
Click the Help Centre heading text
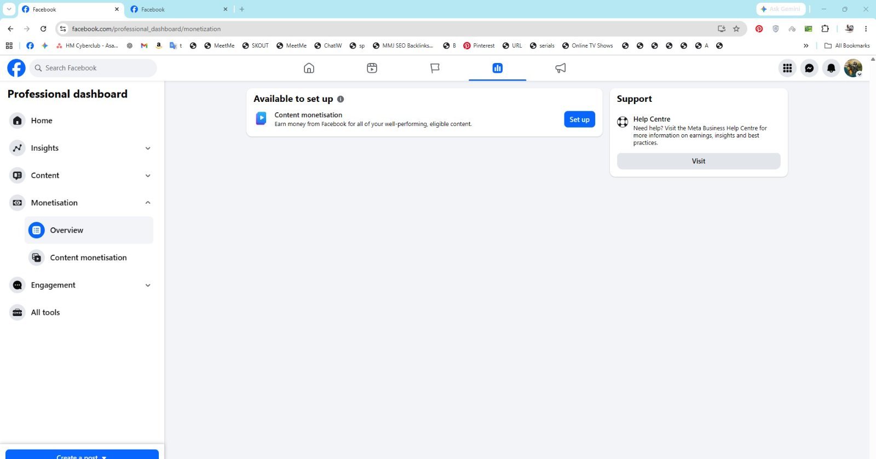652,119
